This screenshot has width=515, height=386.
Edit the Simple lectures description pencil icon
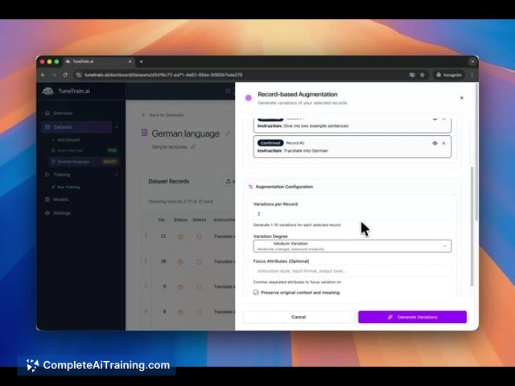click(x=193, y=146)
